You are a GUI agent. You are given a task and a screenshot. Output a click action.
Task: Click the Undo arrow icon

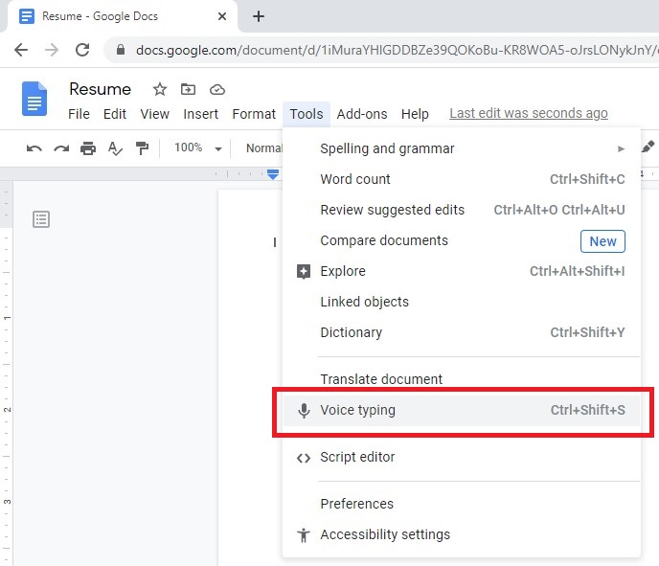pyautogui.click(x=34, y=148)
